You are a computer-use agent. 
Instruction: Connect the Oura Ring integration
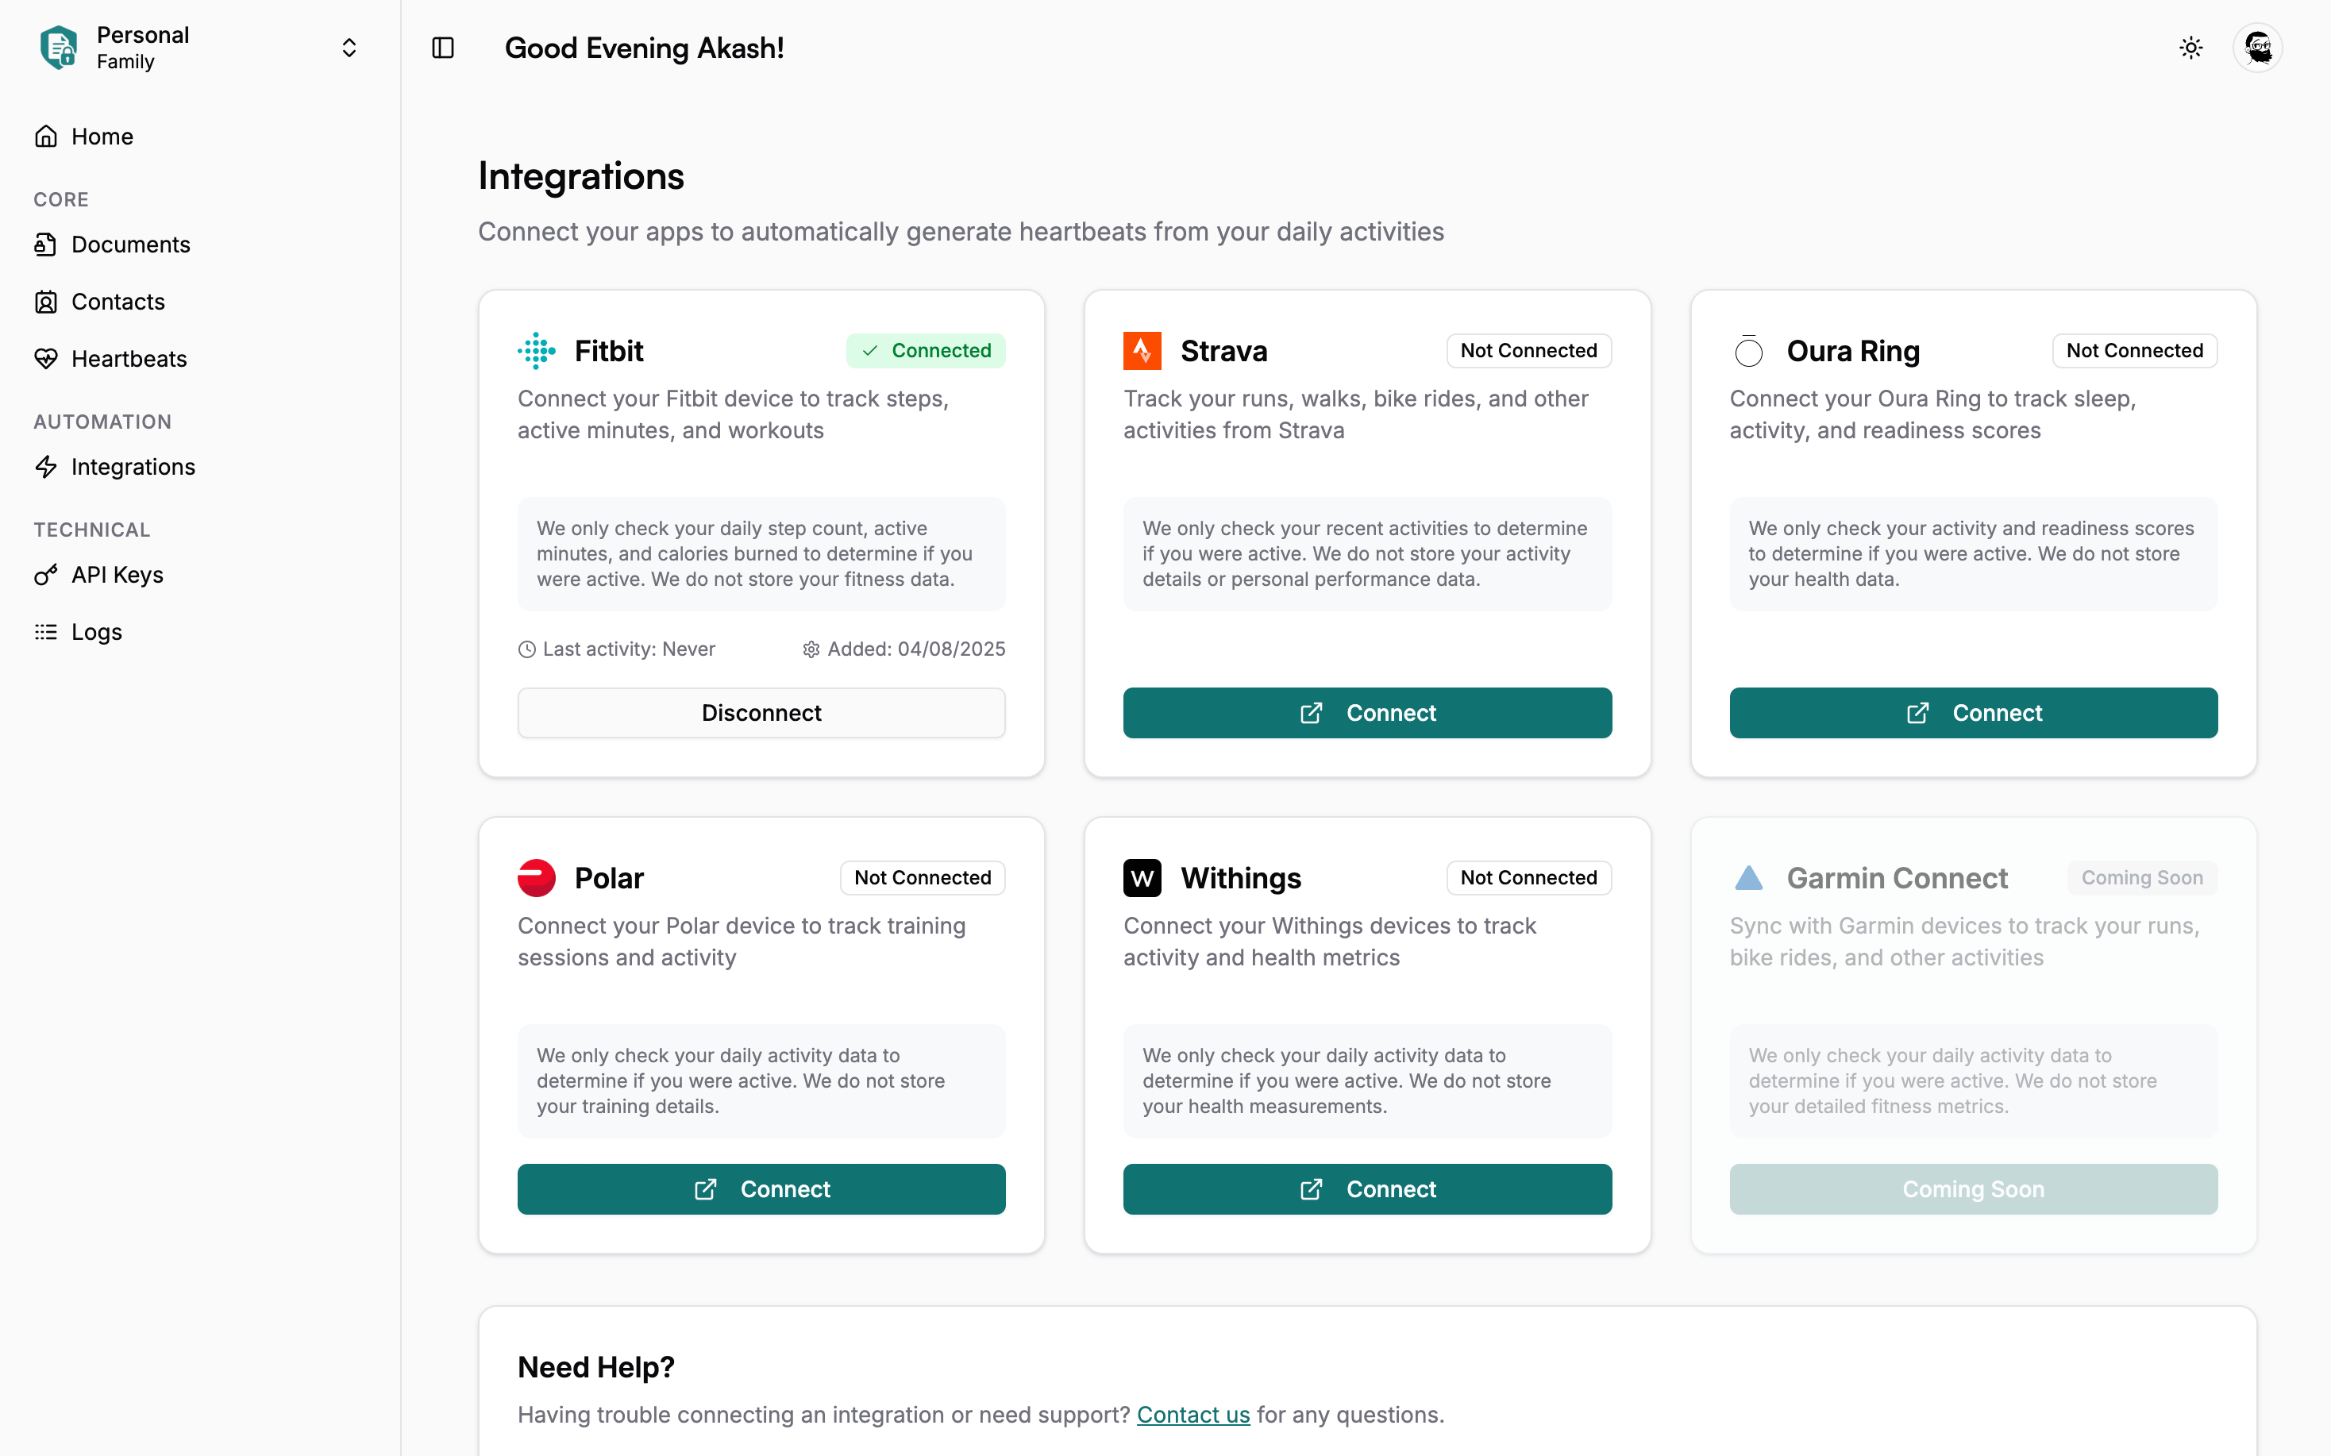(x=1973, y=713)
